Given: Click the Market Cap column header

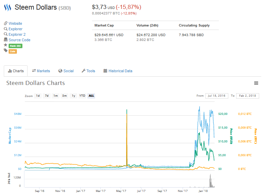Looking at the screenshot, I should click(104, 25).
